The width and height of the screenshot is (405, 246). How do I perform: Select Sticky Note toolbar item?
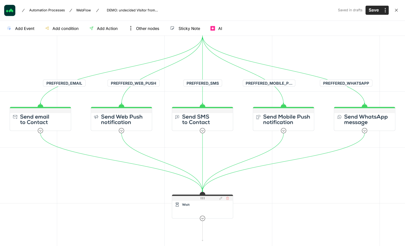(185, 28)
